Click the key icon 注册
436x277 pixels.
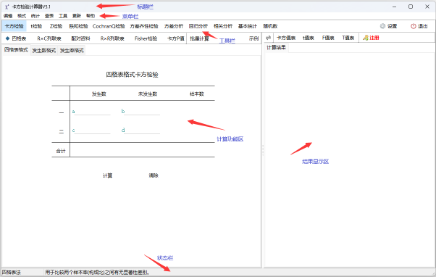[x=365, y=38]
